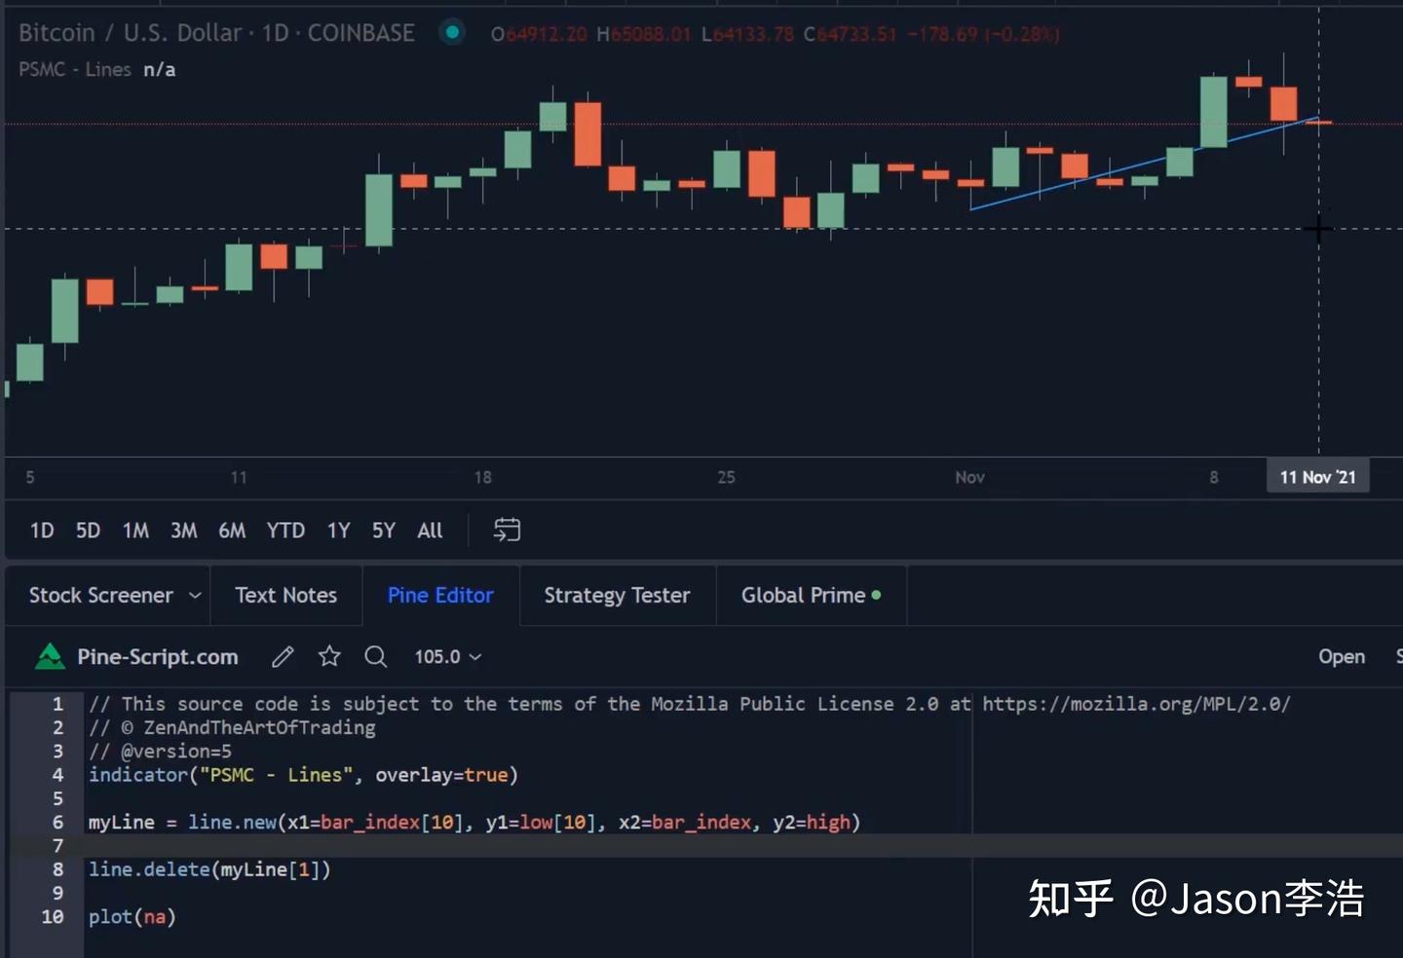Click line number 6 in gutter
1403x958 pixels.
tap(57, 823)
